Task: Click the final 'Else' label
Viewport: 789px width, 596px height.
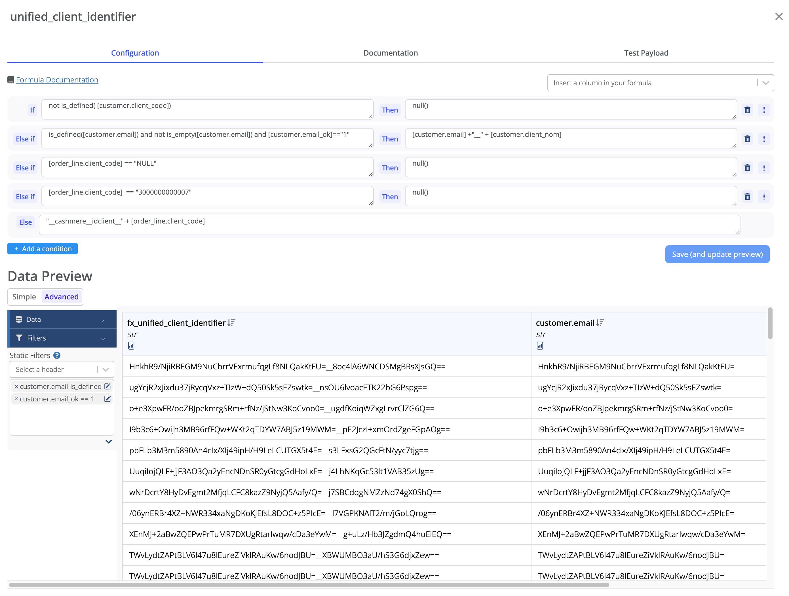Action: (x=25, y=222)
